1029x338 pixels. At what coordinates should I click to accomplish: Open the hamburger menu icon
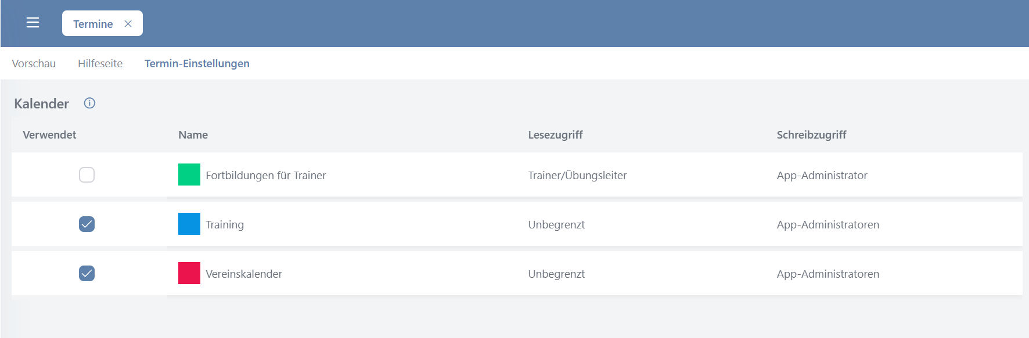(33, 23)
